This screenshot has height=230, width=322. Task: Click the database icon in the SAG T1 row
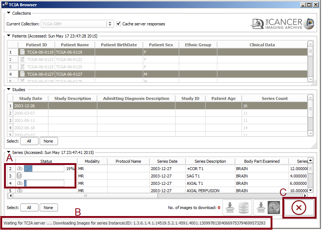coord(19,176)
